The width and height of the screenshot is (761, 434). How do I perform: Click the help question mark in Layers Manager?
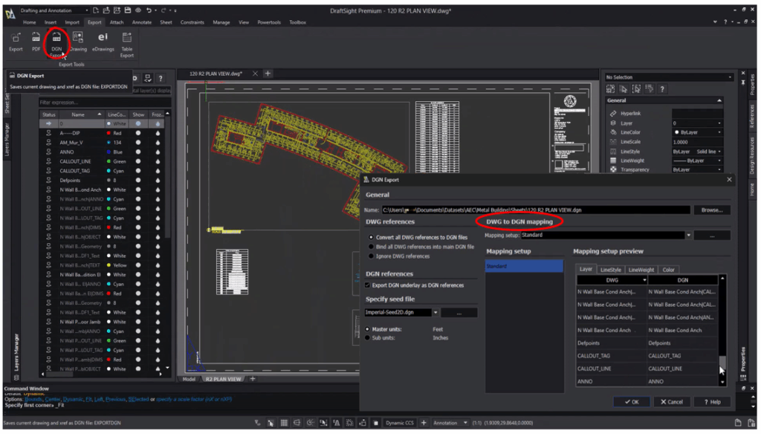click(x=161, y=78)
